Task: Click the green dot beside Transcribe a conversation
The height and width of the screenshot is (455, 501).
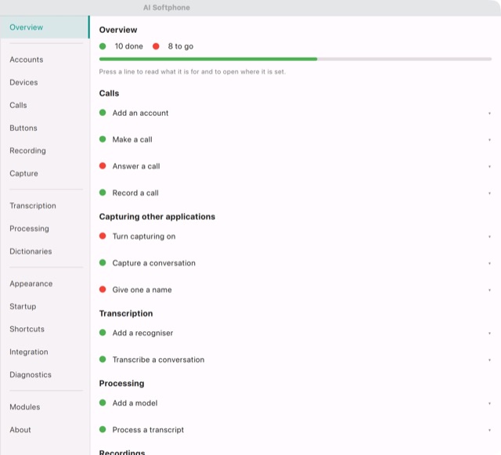Action: 103,359
